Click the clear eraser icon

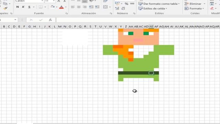(x=212, y=9)
